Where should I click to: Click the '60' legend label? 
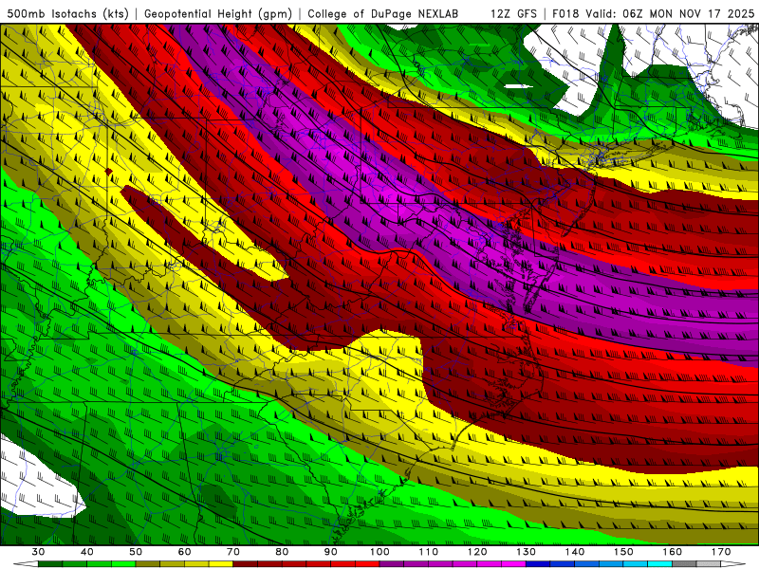pyautogui.click(x=184, y=552)
